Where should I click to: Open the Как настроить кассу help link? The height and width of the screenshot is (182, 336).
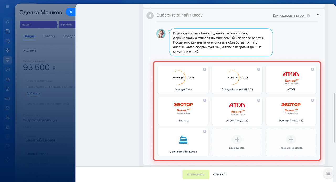(x=289, y=16)
